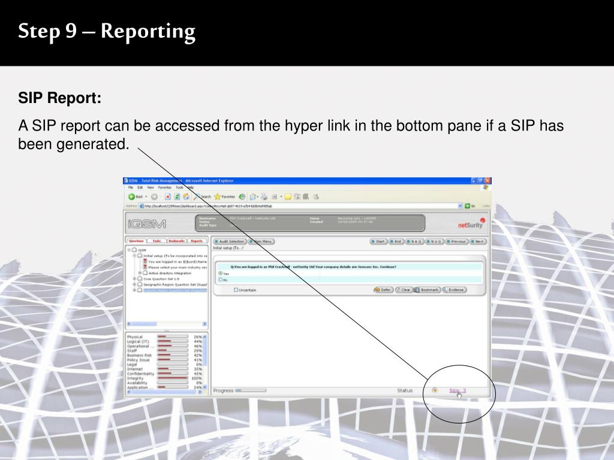This screenshot has height=460, width=614.
Task: Click the Physical 26% score bar
Action: pyautogui.click(x=173, y=337)
